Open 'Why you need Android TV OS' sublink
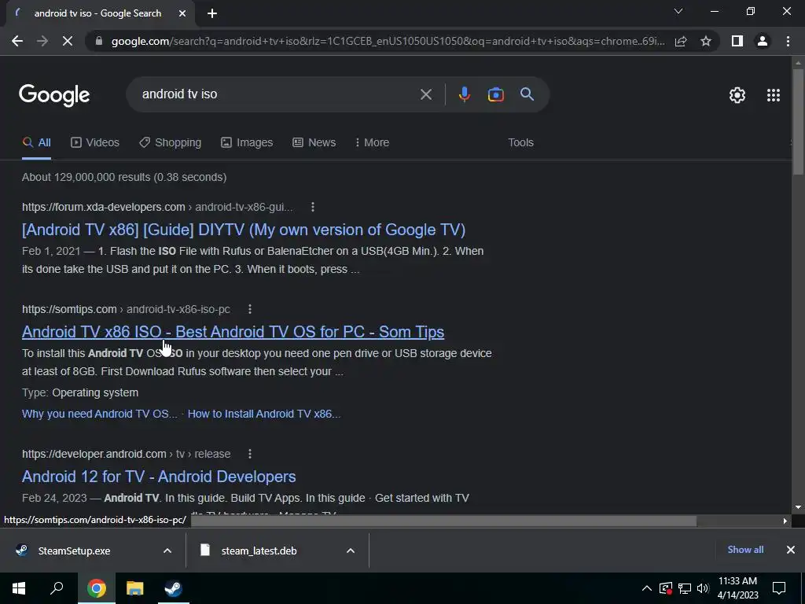 (x=100, y=414)
